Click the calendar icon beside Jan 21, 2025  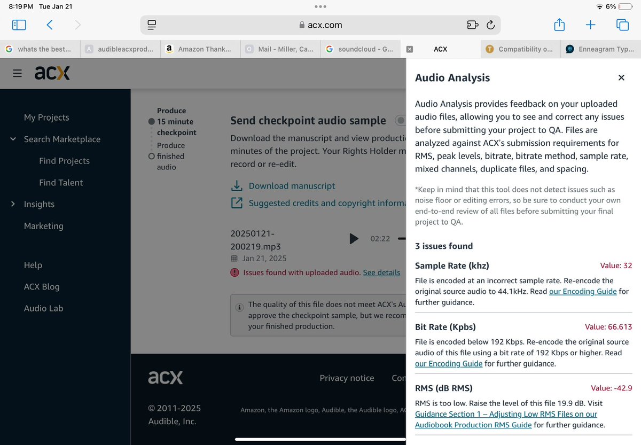coord(234,259)
